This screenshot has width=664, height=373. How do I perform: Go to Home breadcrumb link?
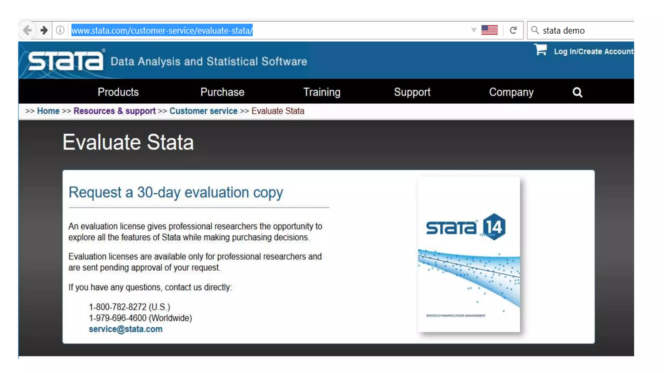tap(48, 111)
